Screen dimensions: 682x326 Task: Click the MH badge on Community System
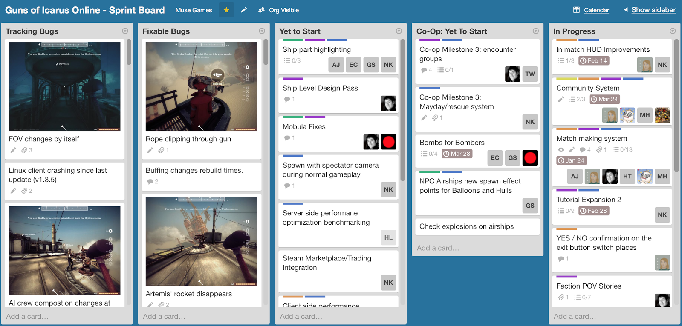pos(644,115)
